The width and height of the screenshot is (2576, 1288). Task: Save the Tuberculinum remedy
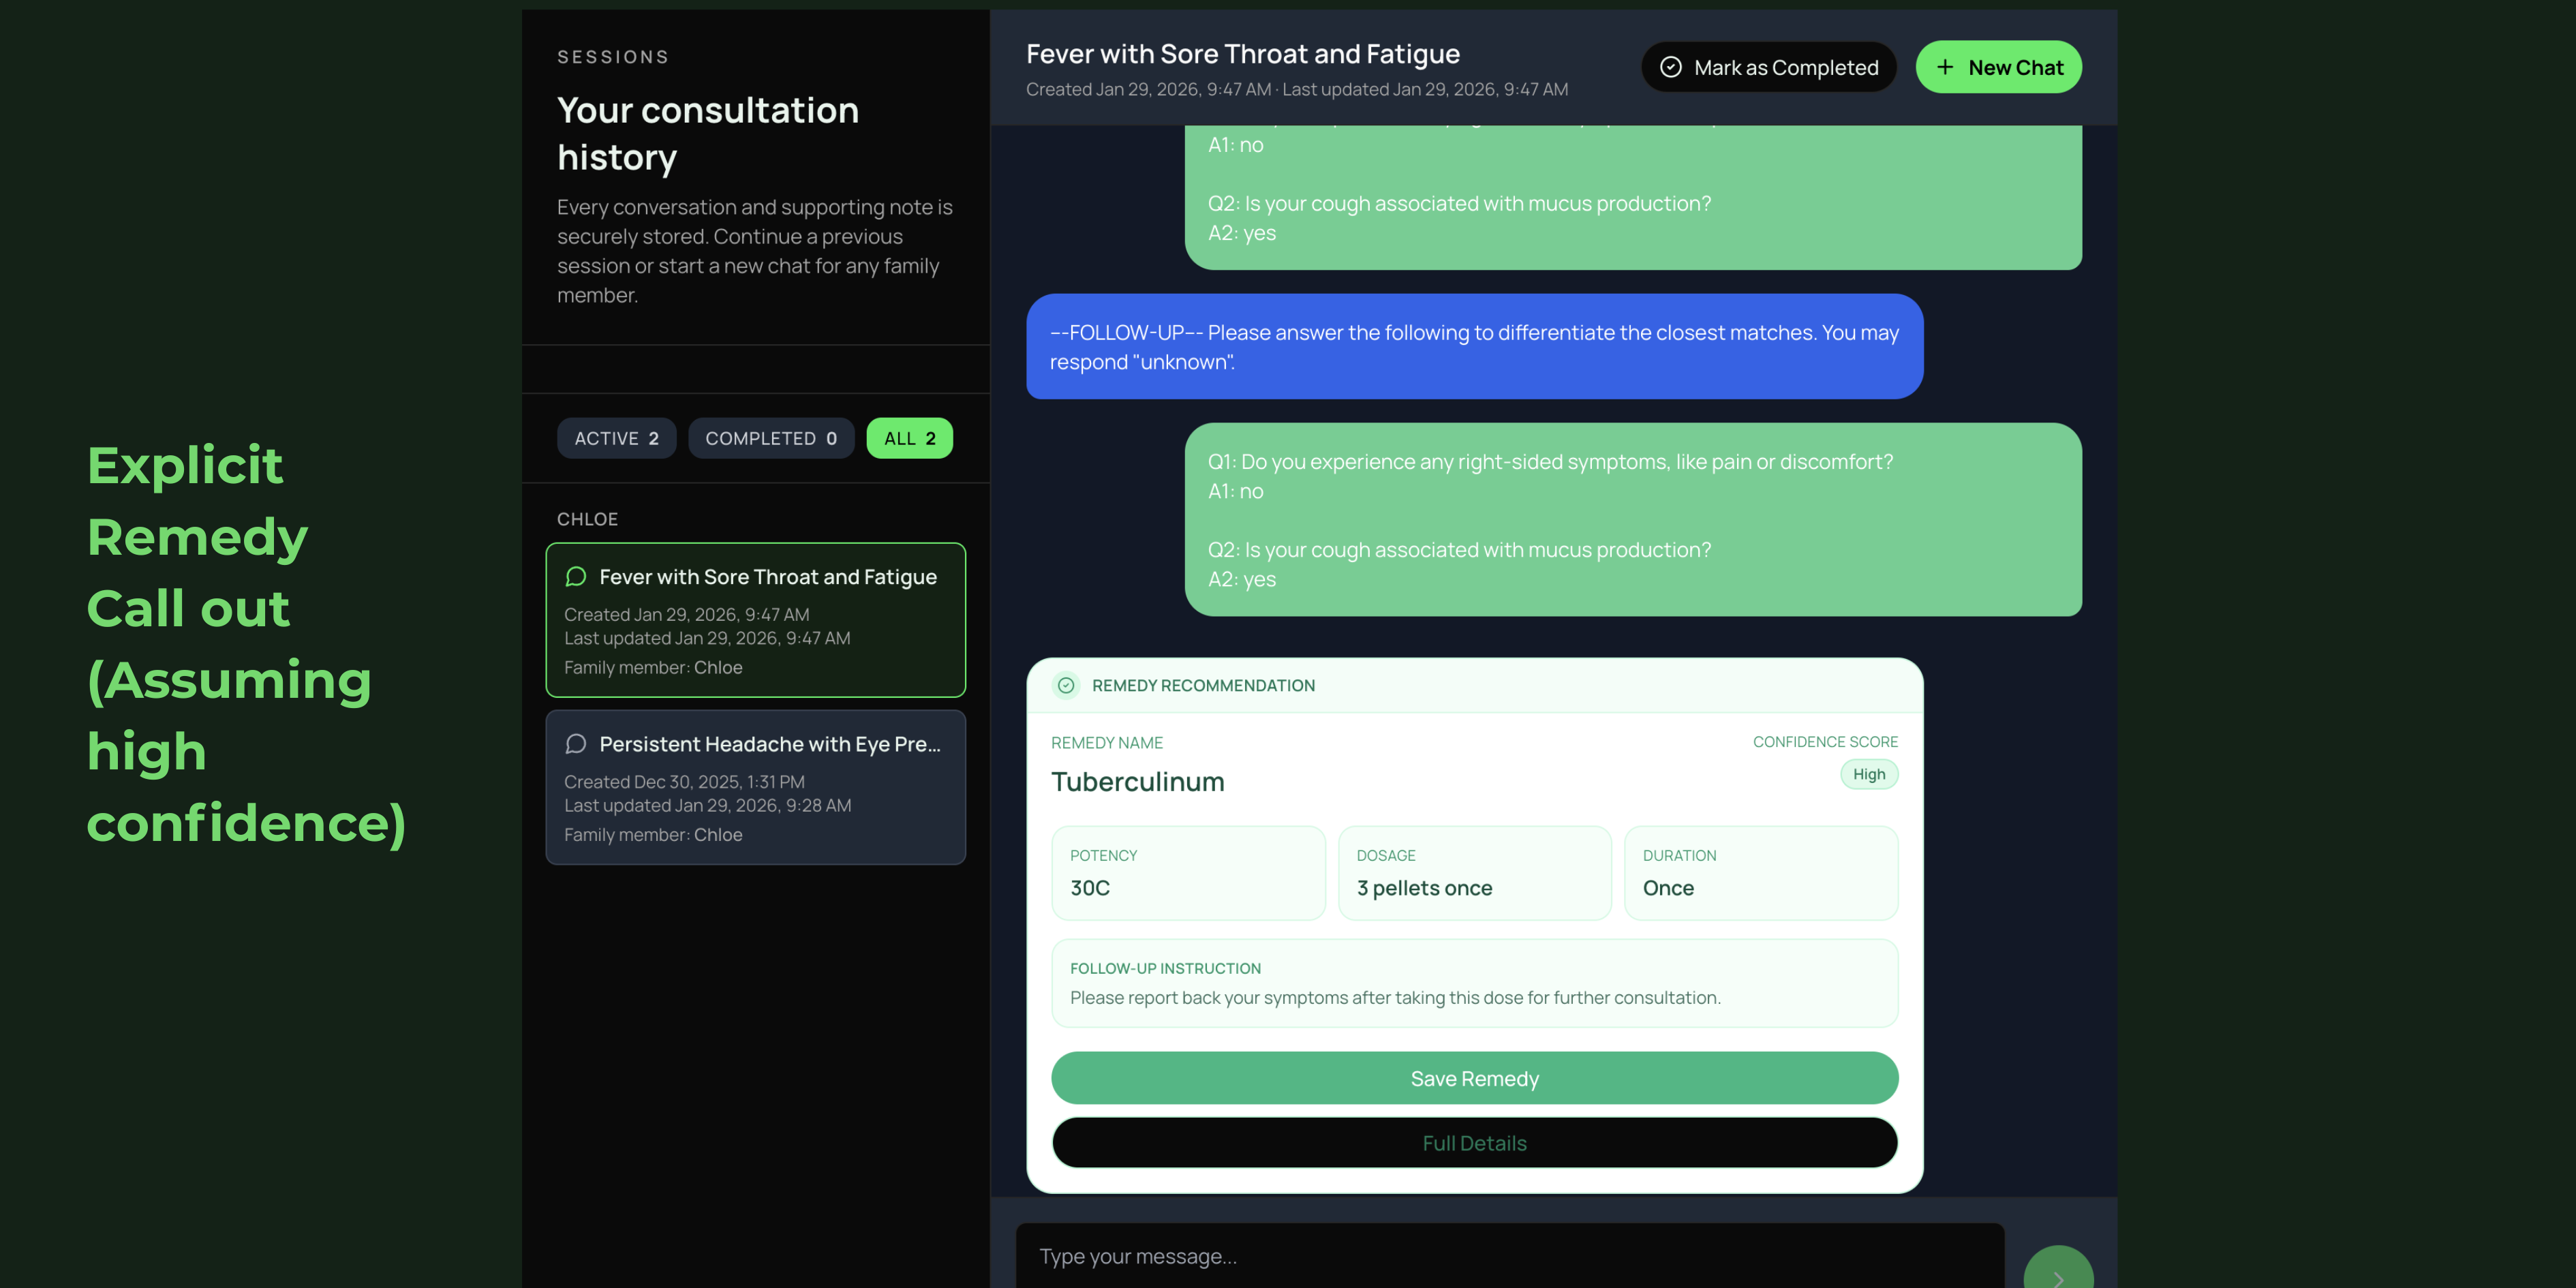(x=1474, y=1078)
